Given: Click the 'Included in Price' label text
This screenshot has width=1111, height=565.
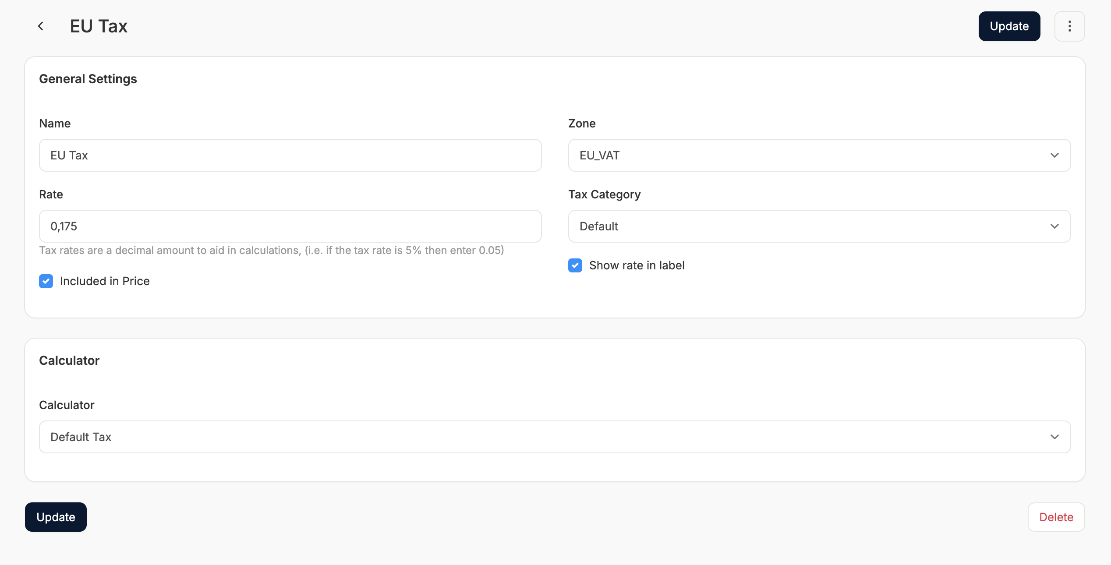Looking at the screenshot, I should 105,281.
